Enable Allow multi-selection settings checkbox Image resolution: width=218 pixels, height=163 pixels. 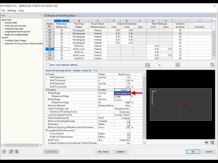point(48,65)
